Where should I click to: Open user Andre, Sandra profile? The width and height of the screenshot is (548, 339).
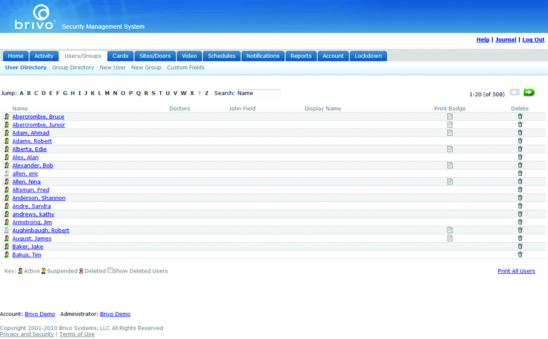tap(32, 206)
